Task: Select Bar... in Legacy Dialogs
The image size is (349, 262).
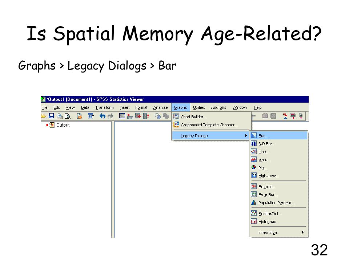Action: (x=279, y=136)
